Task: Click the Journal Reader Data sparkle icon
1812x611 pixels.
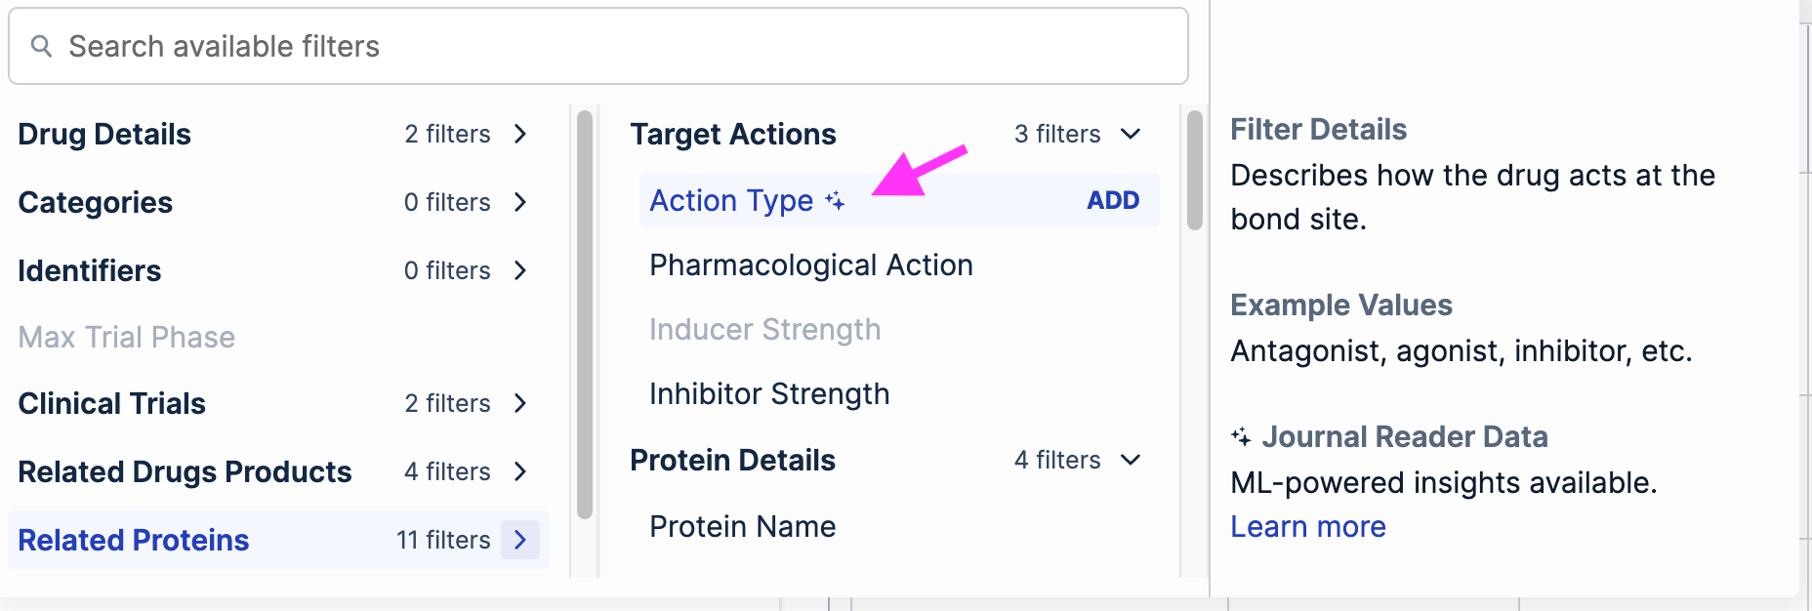Action: [1241, 436]
